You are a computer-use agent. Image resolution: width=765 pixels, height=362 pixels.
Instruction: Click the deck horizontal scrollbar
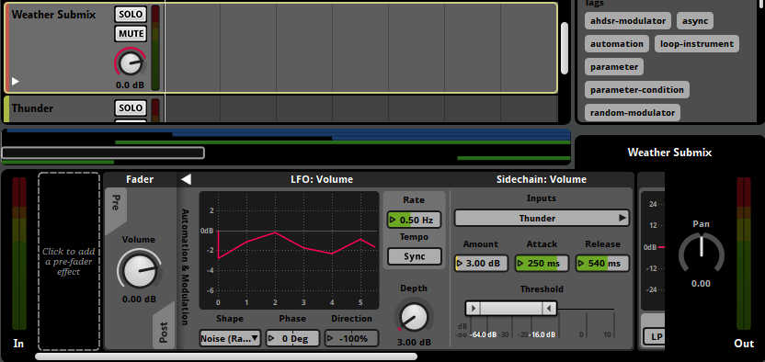point(226,356)
